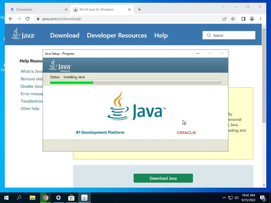This screenshot has width=271, height=203.
Task: Open Windows taskbar search
Action: (x=19, y=198)
